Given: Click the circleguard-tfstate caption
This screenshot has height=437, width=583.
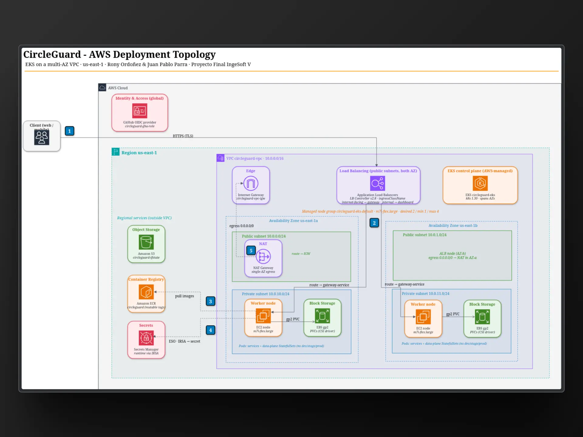Looking at the screenshot, I should click(x=146, y=258).
